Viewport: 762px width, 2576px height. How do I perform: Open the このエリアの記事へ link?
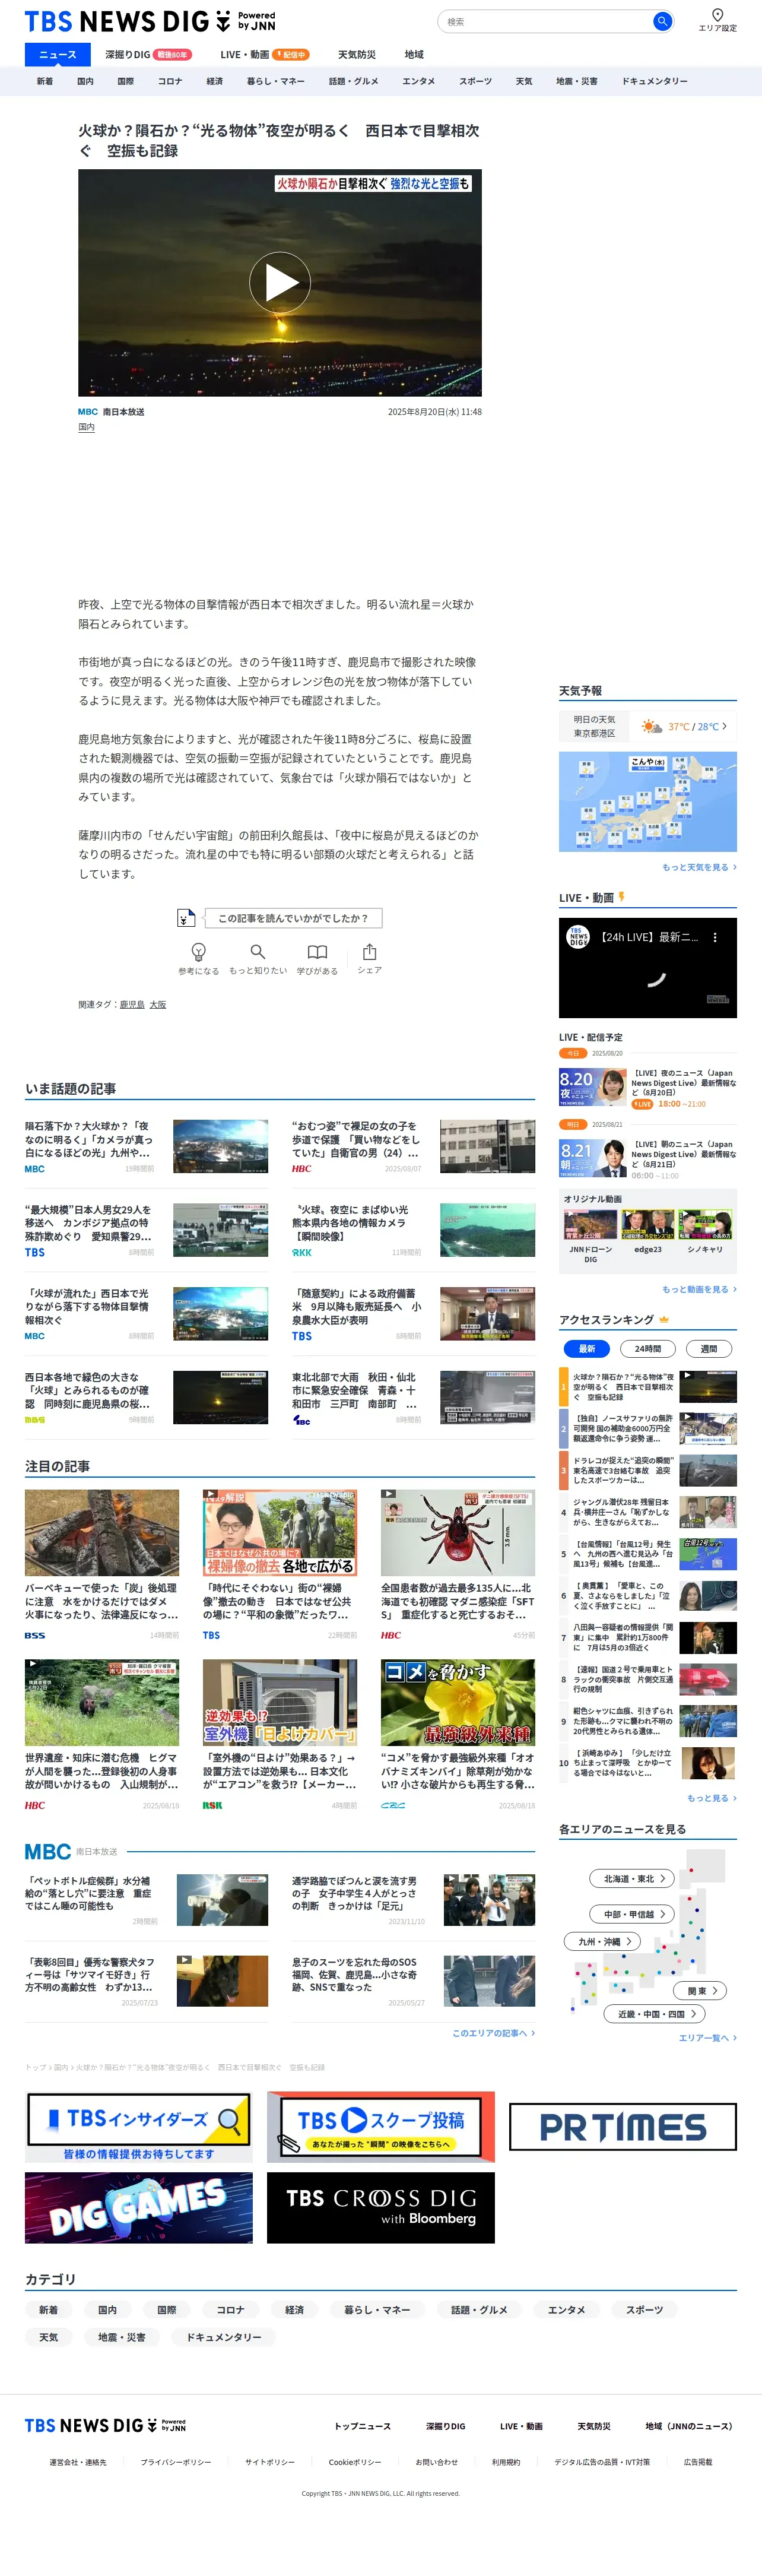pyautogui.click(x=493, y=2033)
